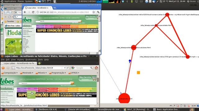Viewport: 199px width, 111px height.
Task: Click the Firefox orange back arrow
Action: pos(3,68)
